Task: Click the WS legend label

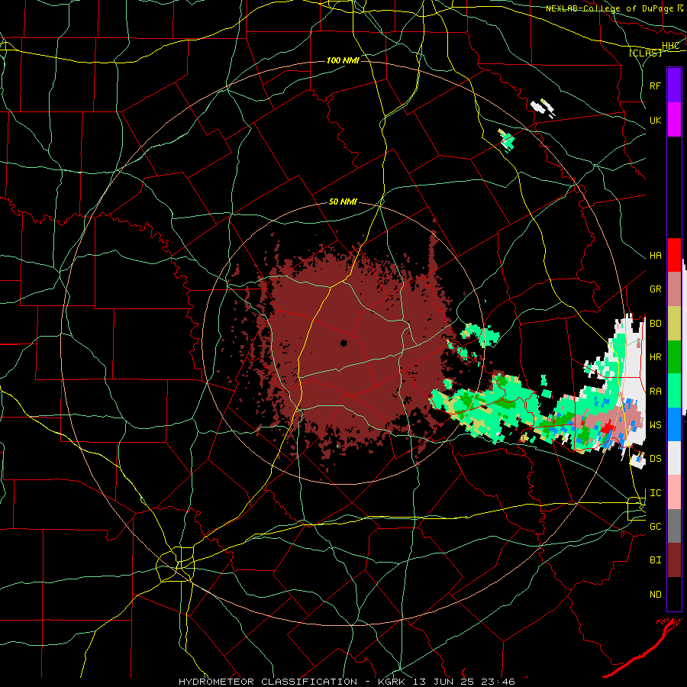Action: 655,425
